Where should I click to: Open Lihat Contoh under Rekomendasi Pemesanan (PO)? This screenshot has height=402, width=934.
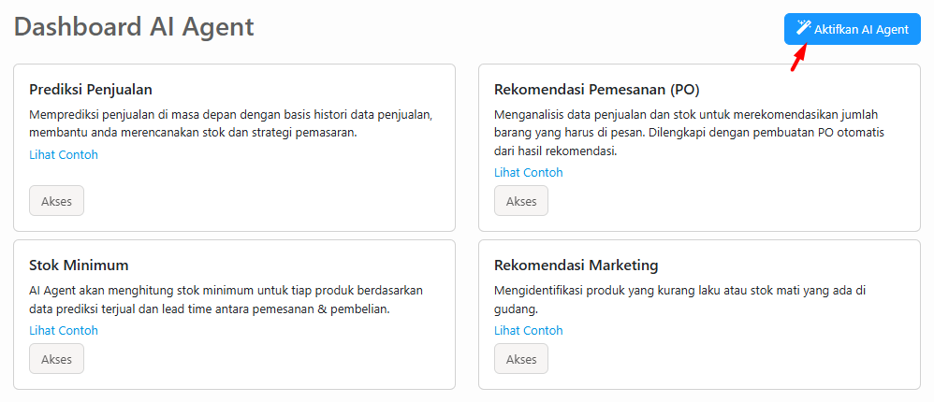tap(529, 172)
